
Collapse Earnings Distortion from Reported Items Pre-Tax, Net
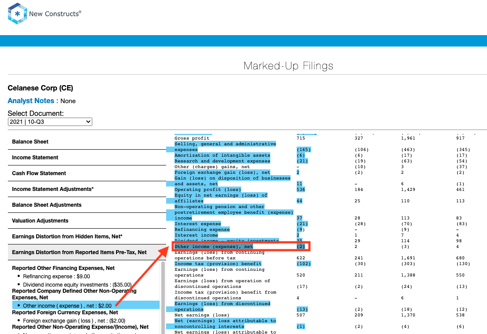(x=87, y=252)
